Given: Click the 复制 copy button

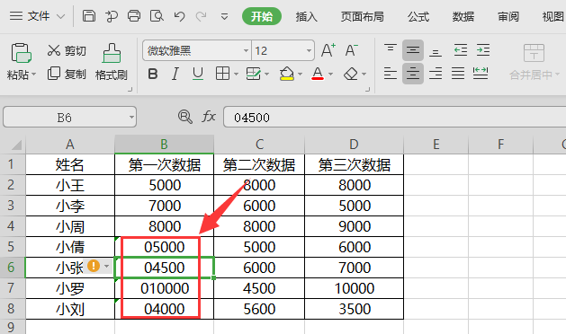Looking at the screenshot, I should coord(67,74).
